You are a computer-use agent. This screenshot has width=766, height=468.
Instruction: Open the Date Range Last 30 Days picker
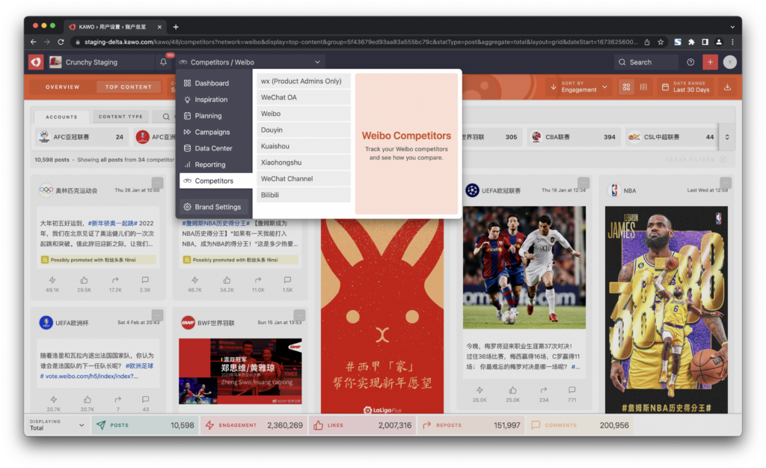686,87
